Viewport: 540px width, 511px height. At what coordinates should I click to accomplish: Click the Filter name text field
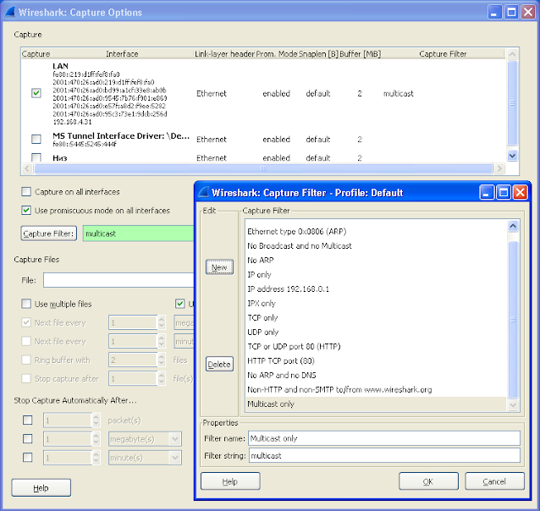pos(384,438)
